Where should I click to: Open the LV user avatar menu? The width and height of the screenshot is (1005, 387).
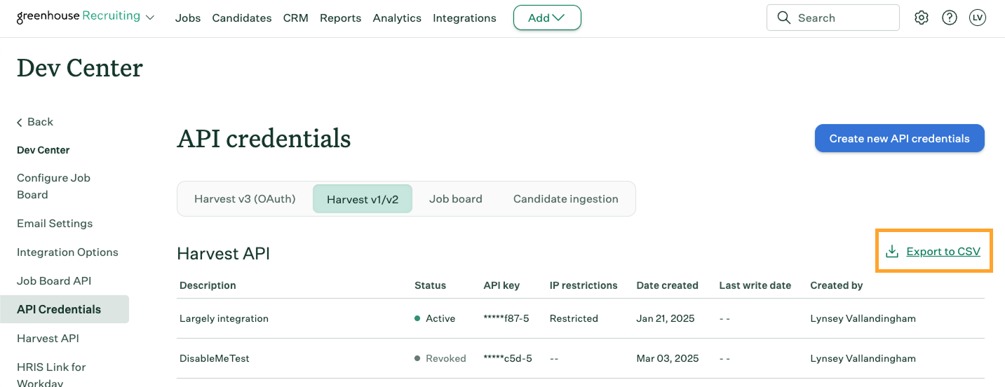pyautogui.click(x=978, y=18)
